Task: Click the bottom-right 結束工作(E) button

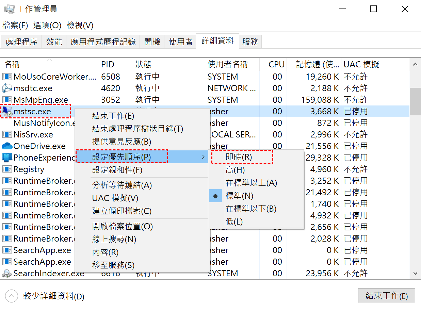Action: coord(387,296)
